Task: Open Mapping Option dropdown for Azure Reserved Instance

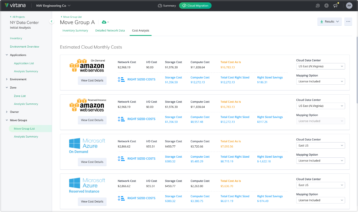Action: click(321, 200)
